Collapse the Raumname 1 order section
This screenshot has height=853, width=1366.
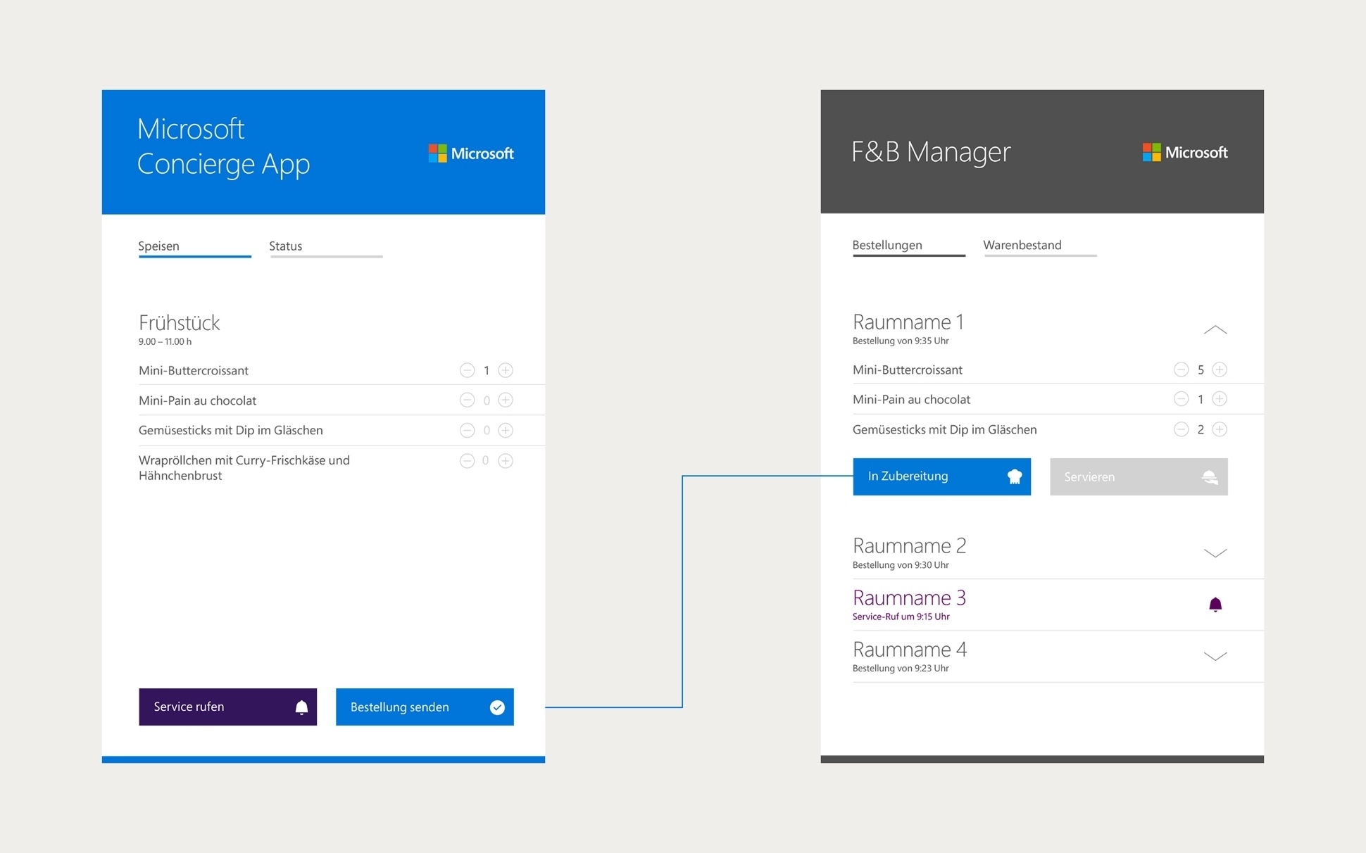pyautogui.click(x=1215, y=329)
